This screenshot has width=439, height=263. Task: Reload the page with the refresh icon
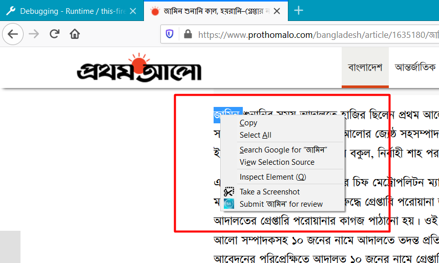click(x=54, y=34)
